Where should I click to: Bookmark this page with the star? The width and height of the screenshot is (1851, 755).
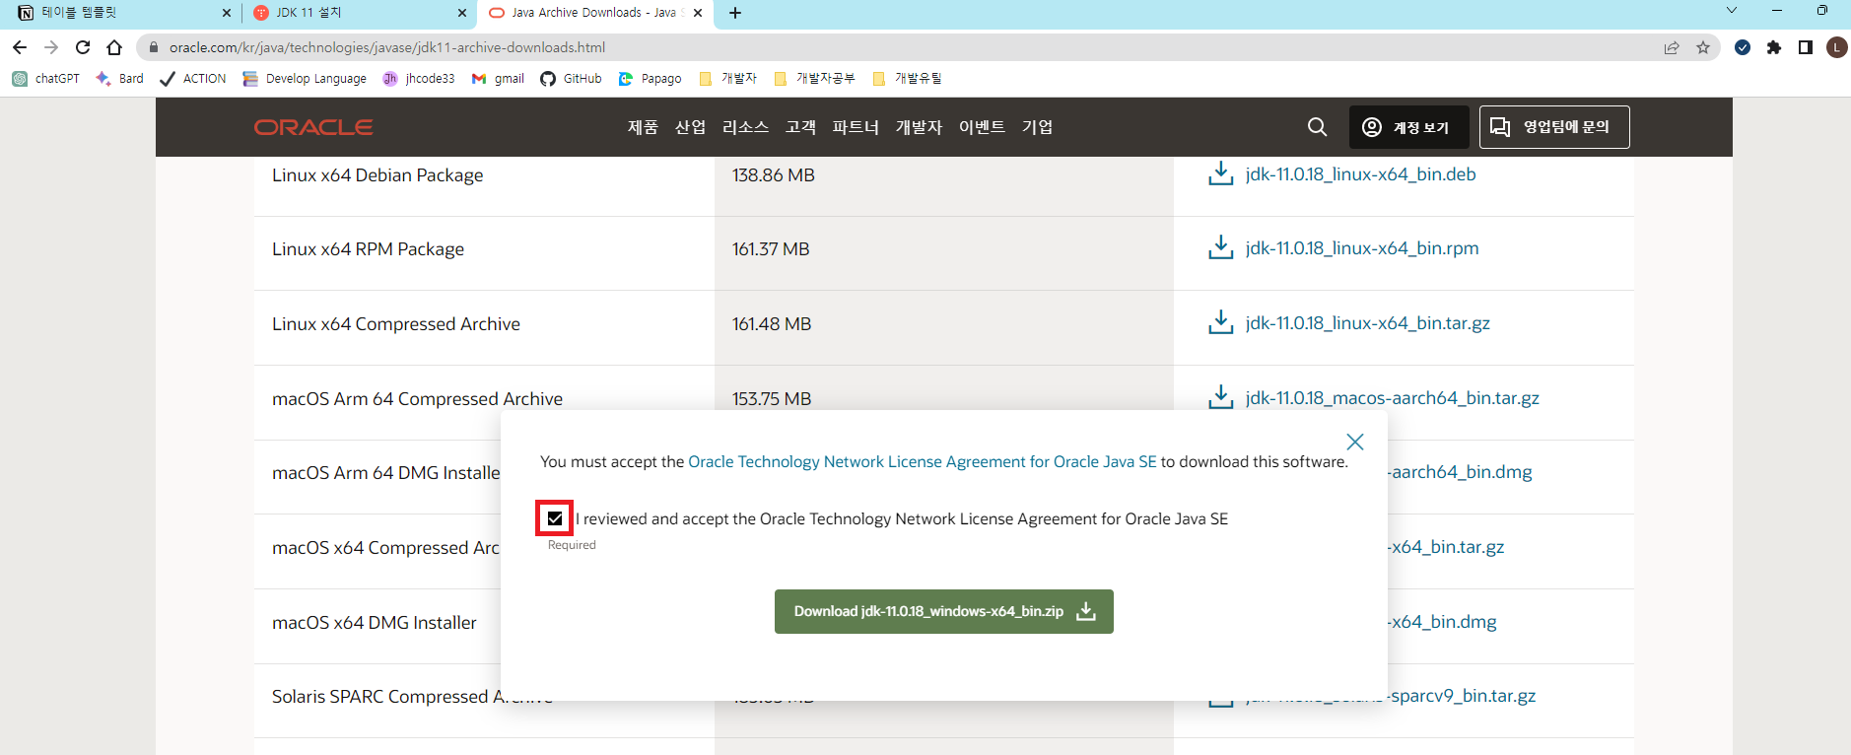(x=1703, y=47)
